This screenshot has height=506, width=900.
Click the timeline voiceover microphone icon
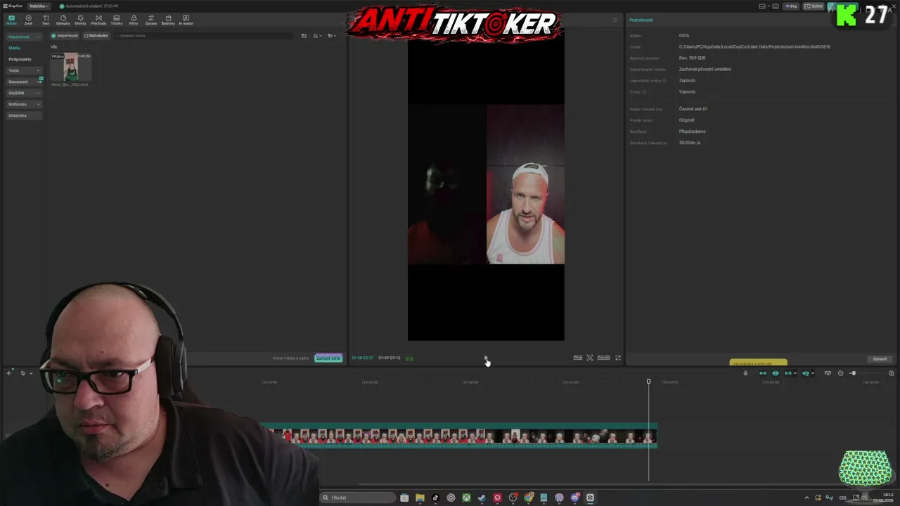tap(745, 373)
